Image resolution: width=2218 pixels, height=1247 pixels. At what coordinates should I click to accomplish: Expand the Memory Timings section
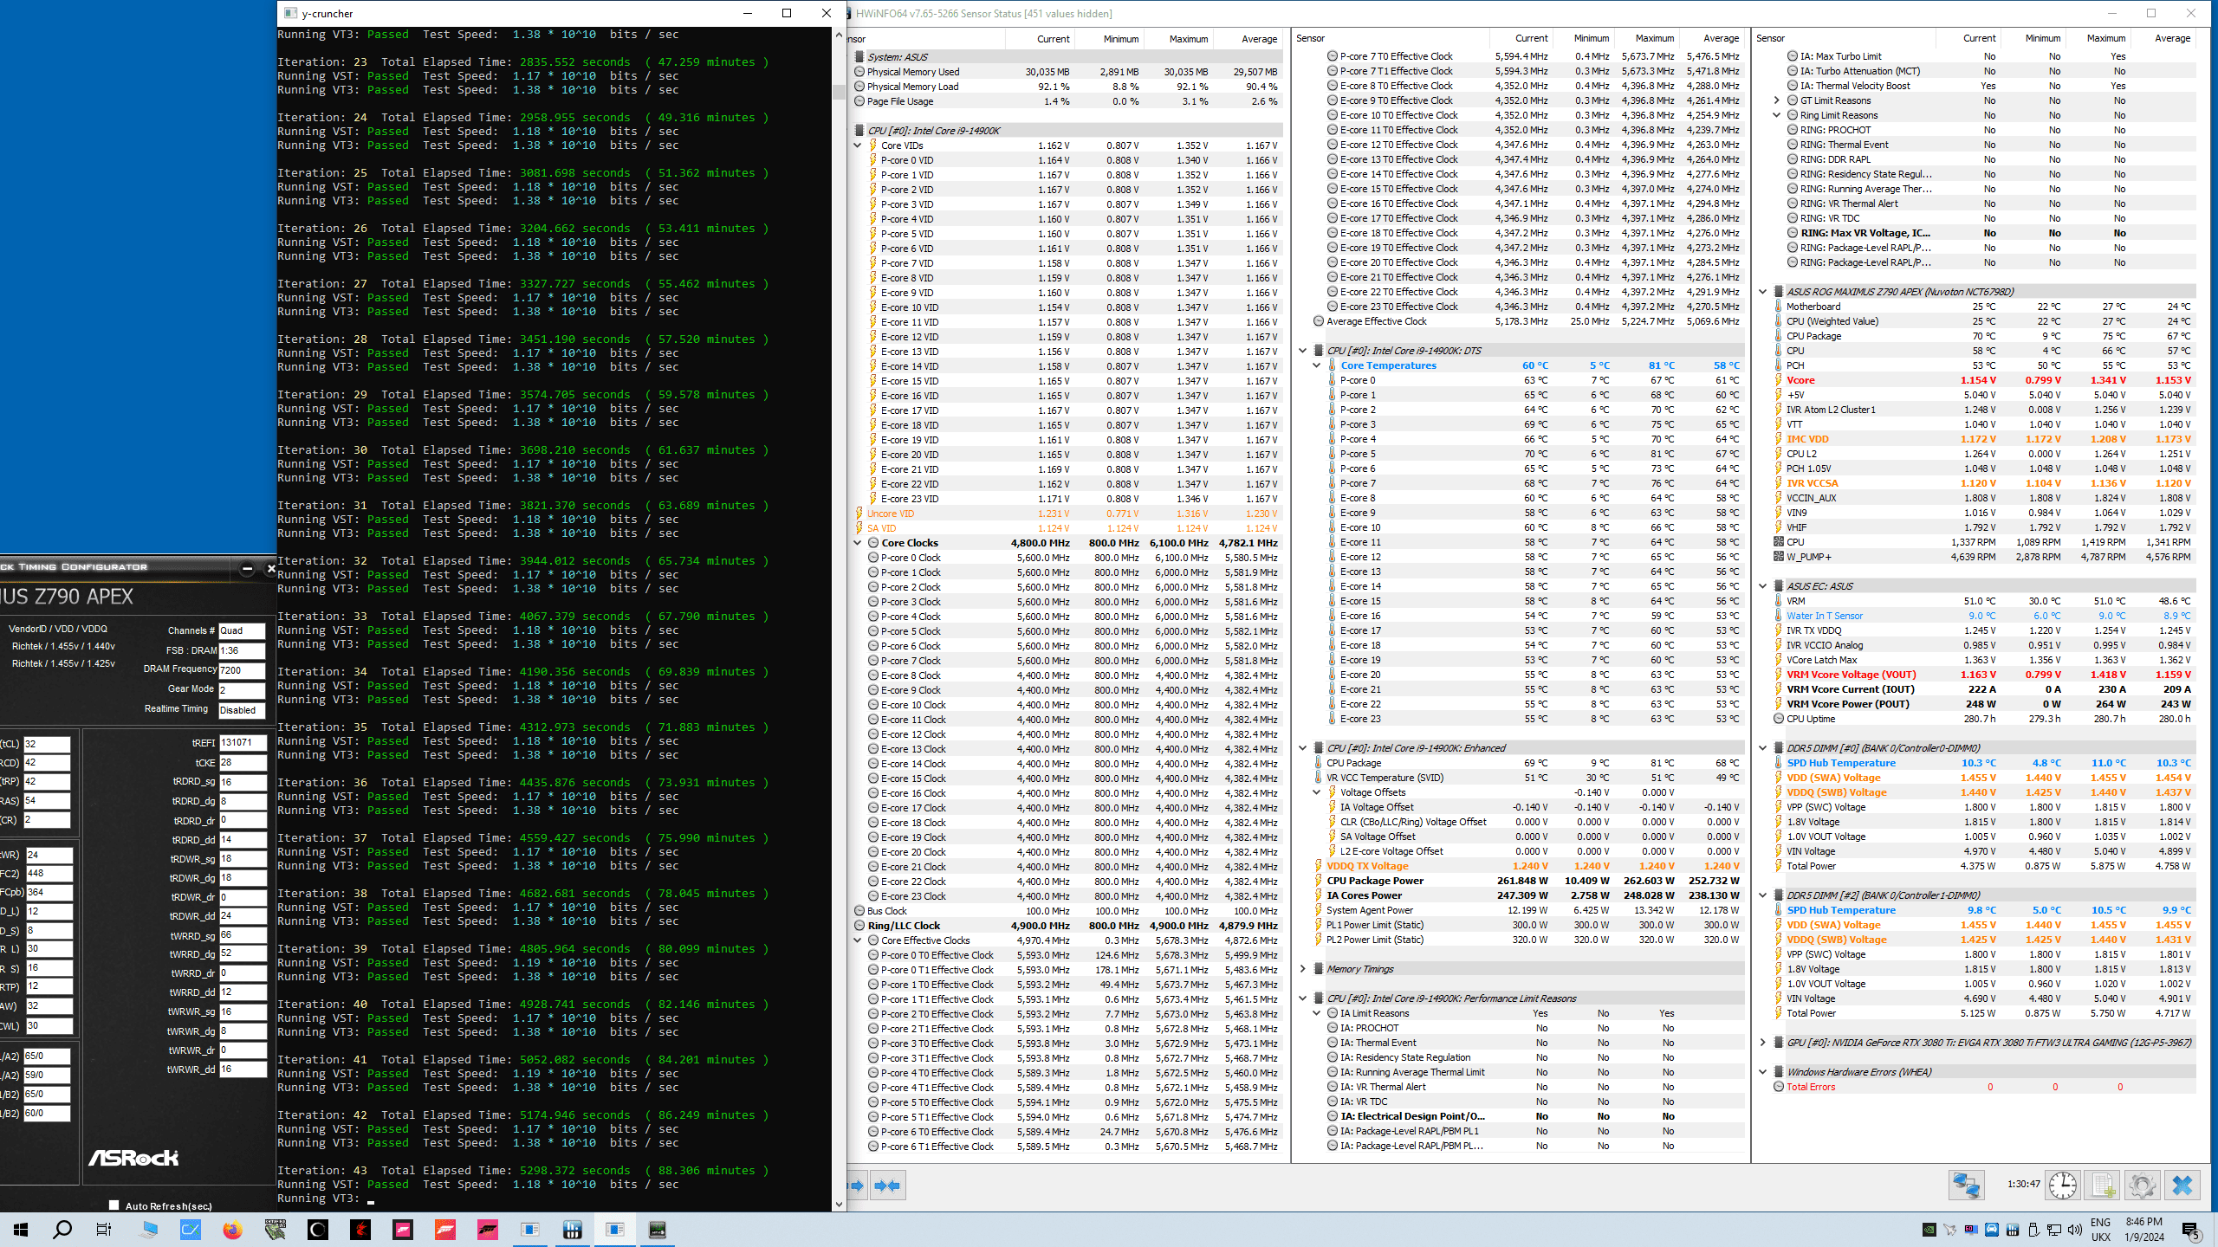tap(1302, 969)
